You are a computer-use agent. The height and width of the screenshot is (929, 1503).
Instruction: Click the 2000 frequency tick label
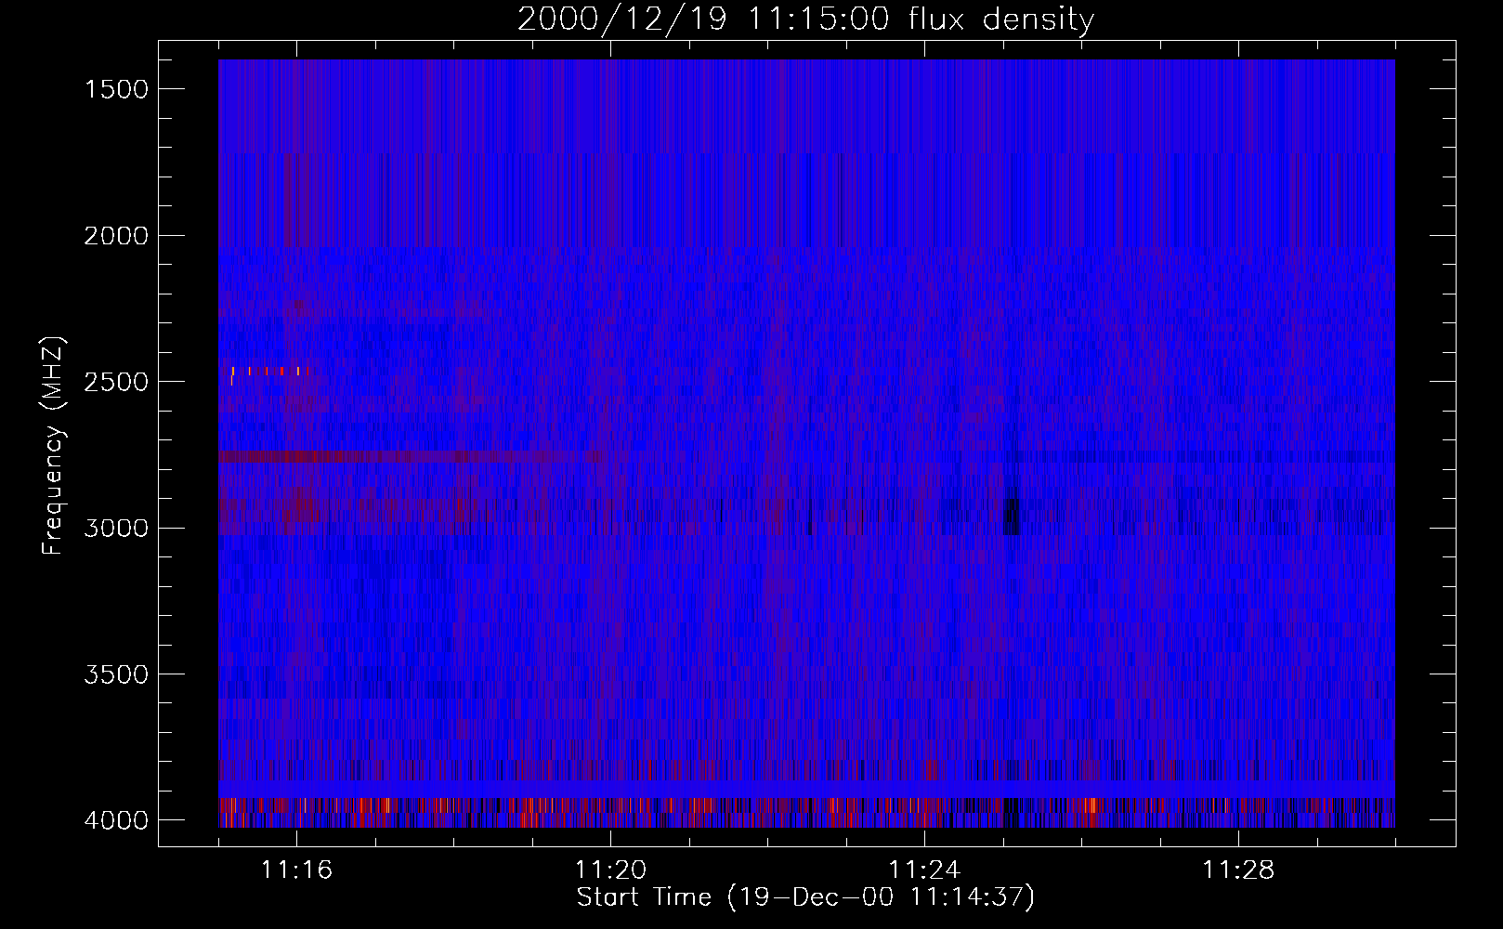115,236
